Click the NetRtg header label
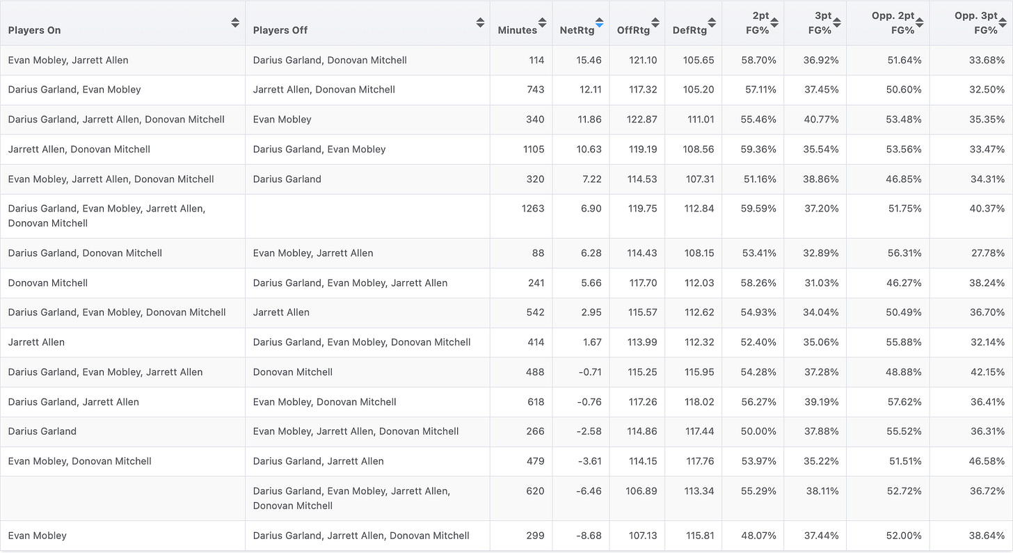The width and height of the screenshot is (1013, 553). click(x=576, y=31)
